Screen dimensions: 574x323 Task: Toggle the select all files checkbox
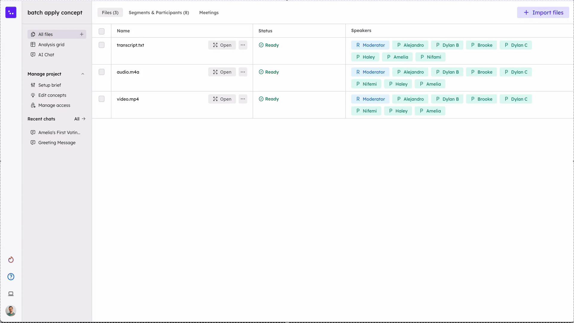[x=102, y=31]
